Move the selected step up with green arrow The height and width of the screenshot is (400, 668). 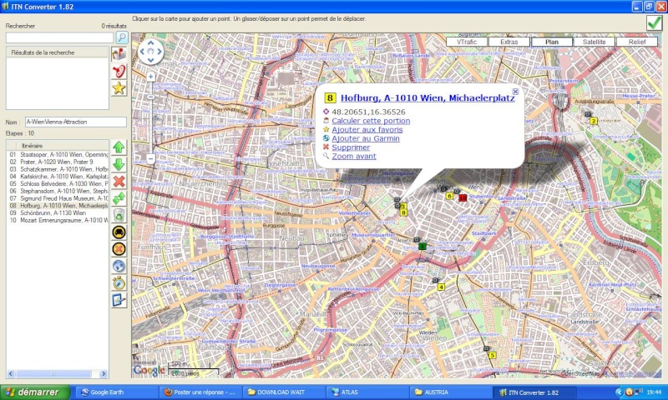[x=119, y=147]
